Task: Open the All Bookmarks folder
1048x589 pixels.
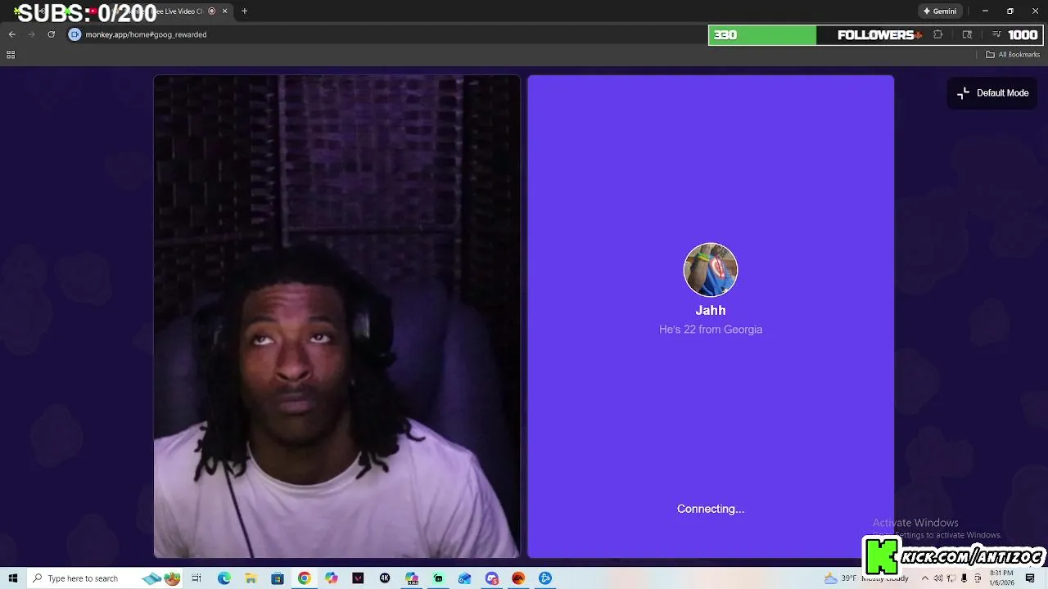Action: [x=1013, y=55]
